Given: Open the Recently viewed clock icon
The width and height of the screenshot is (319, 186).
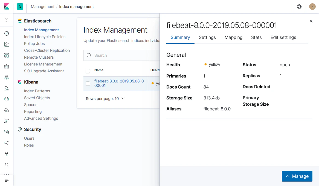Looking at the screenshot, I should pyautogui.click(x=7, y=20).
